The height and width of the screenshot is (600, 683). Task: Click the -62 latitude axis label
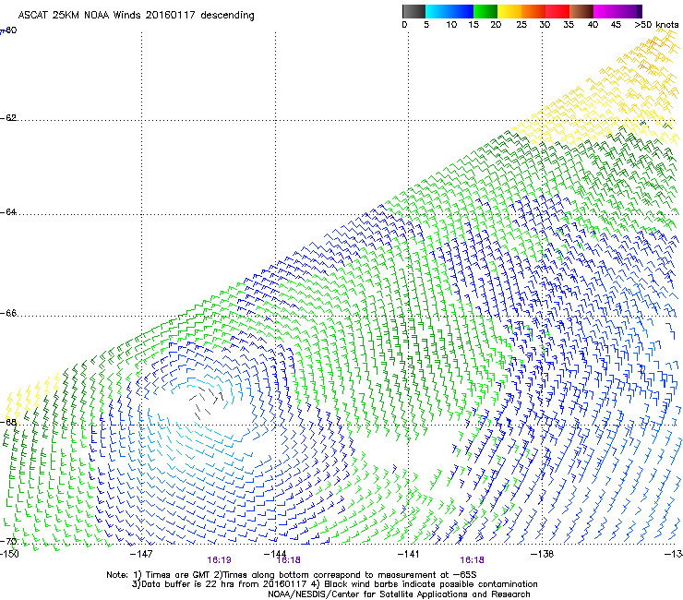coord(8,117)
